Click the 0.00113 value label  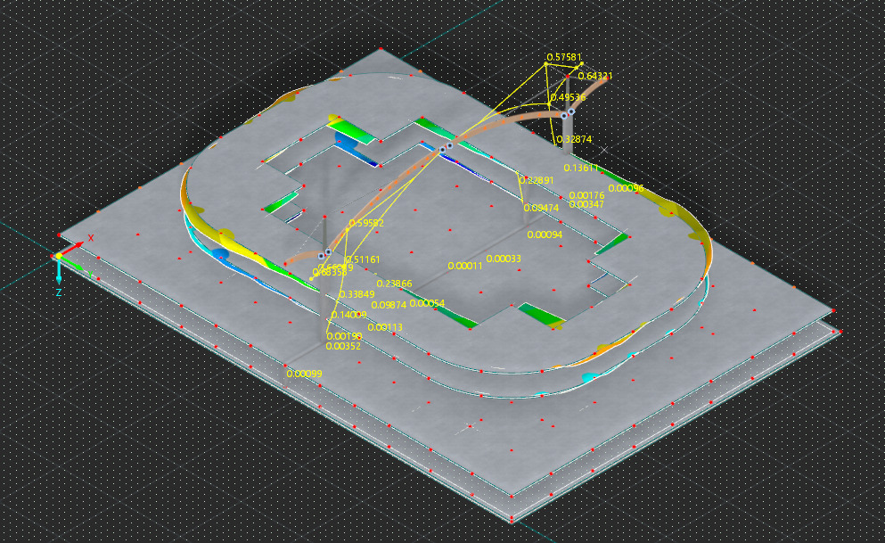click(x=385, y=327)
